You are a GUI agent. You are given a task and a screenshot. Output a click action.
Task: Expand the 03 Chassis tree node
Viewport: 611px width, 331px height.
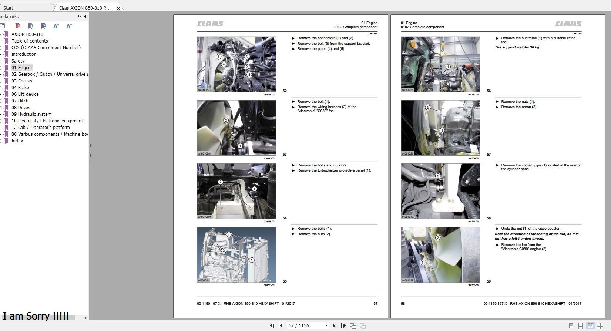tap(1, 81)
